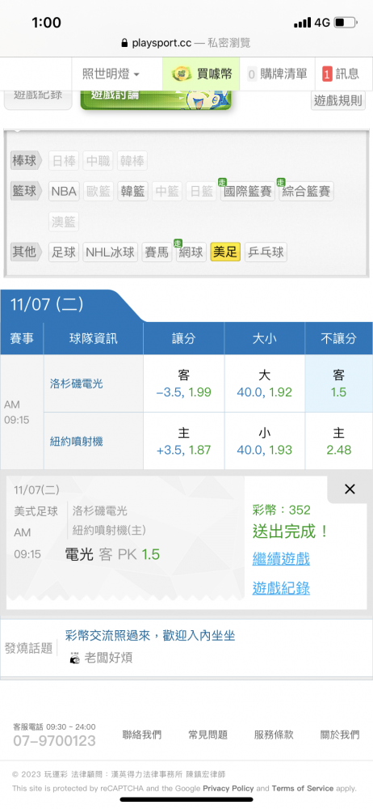Open the 常見問題 footer link
The image size is (373, 809).
207,735
